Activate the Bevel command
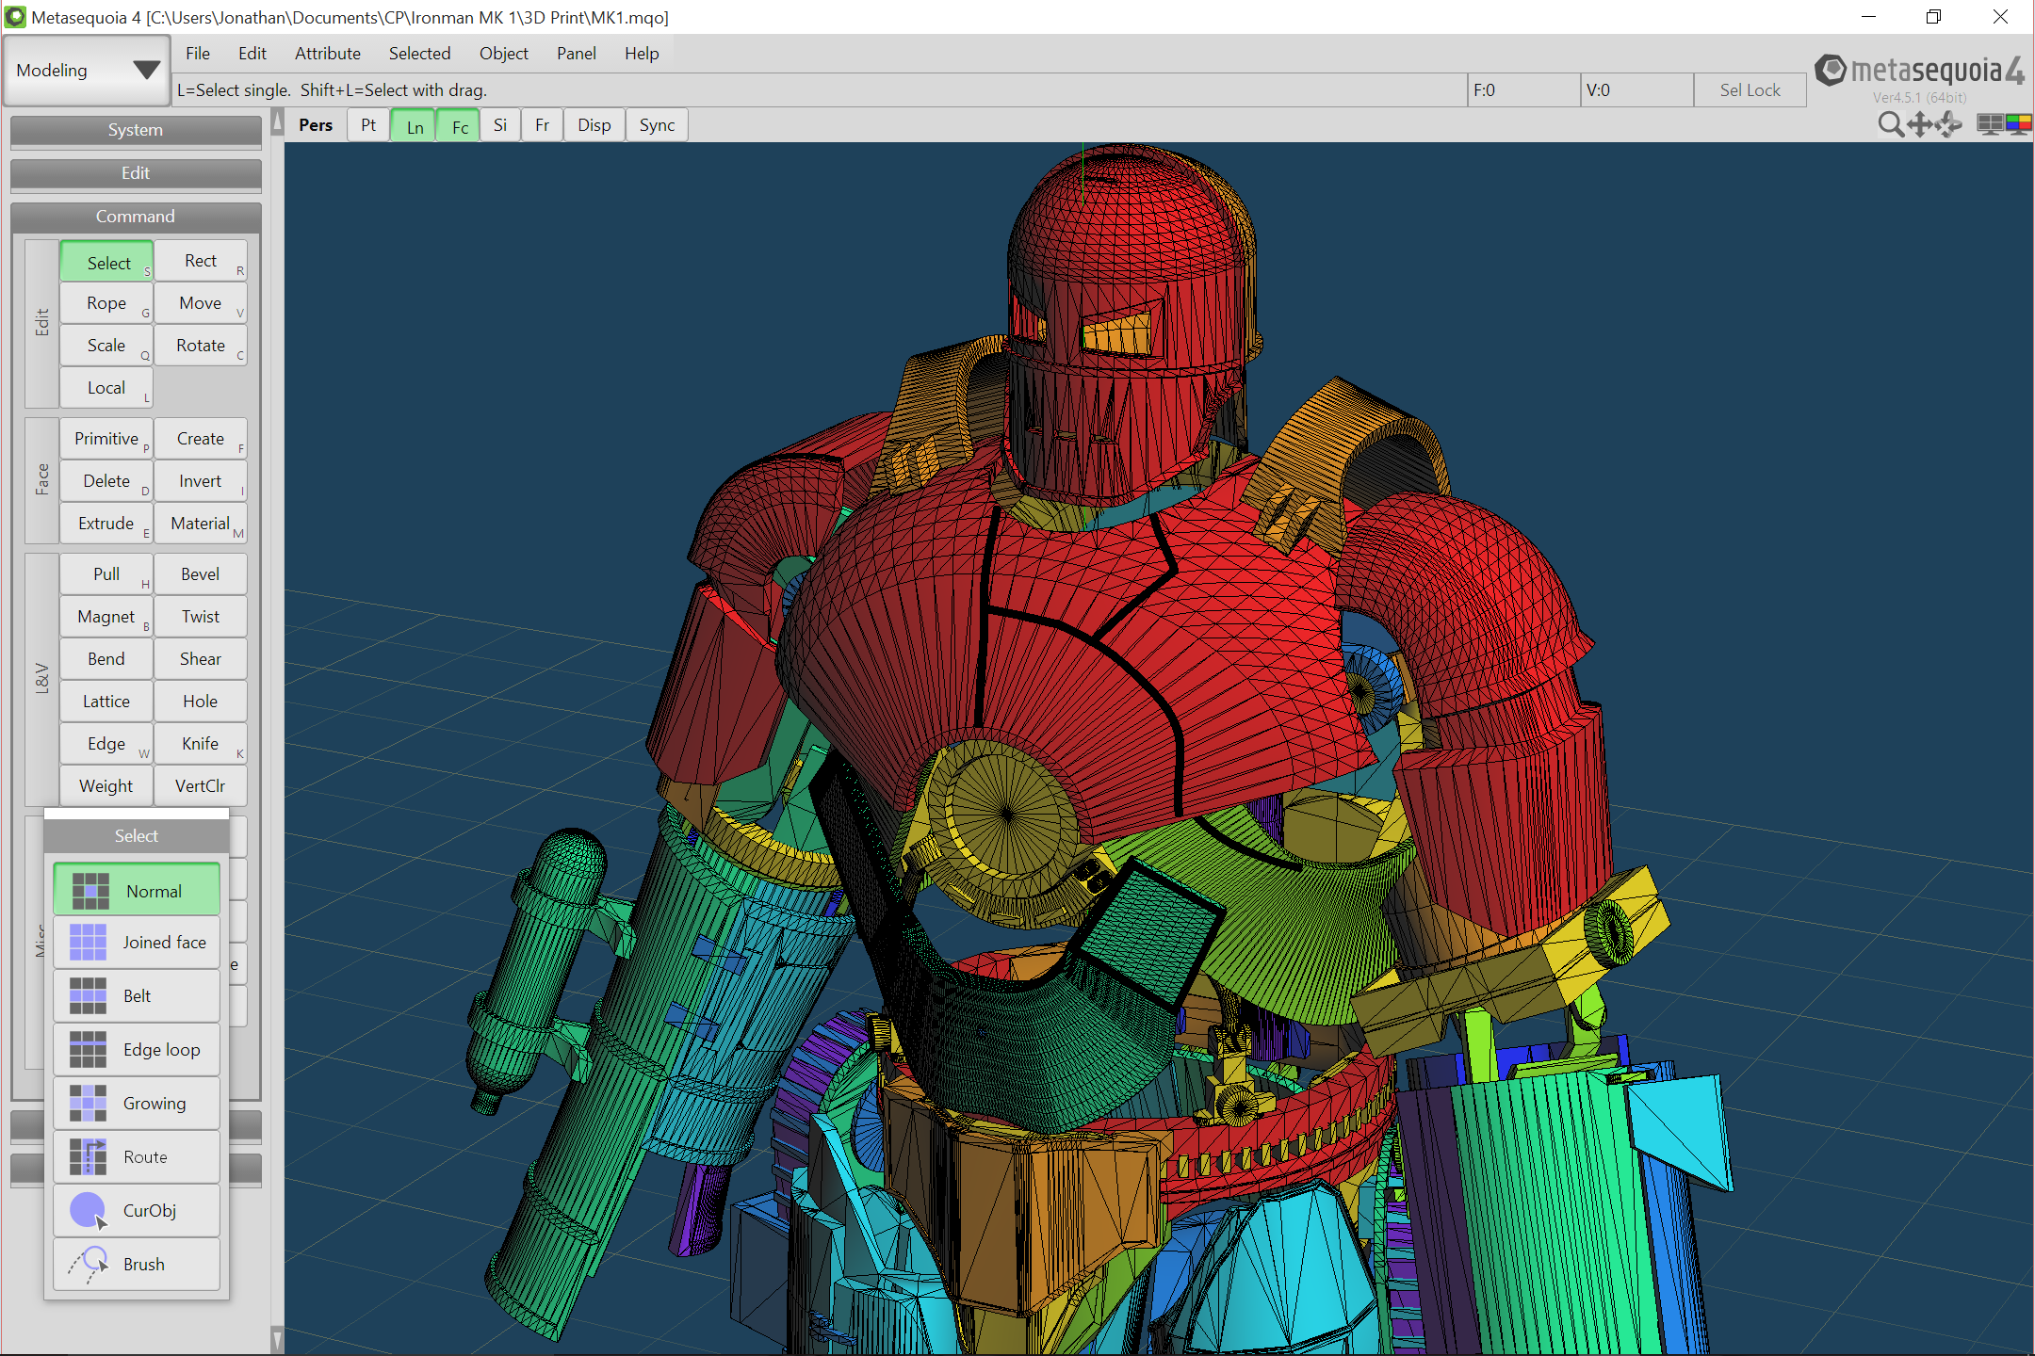Screen dimensions: 2035x1356 point(201,574)
